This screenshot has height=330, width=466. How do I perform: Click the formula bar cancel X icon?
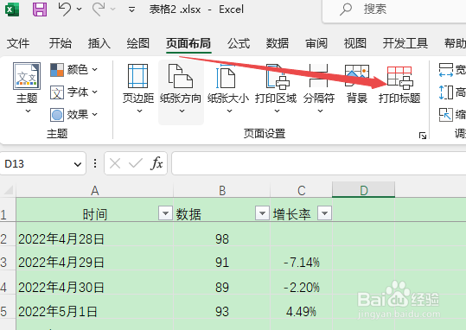click(115, 163)
